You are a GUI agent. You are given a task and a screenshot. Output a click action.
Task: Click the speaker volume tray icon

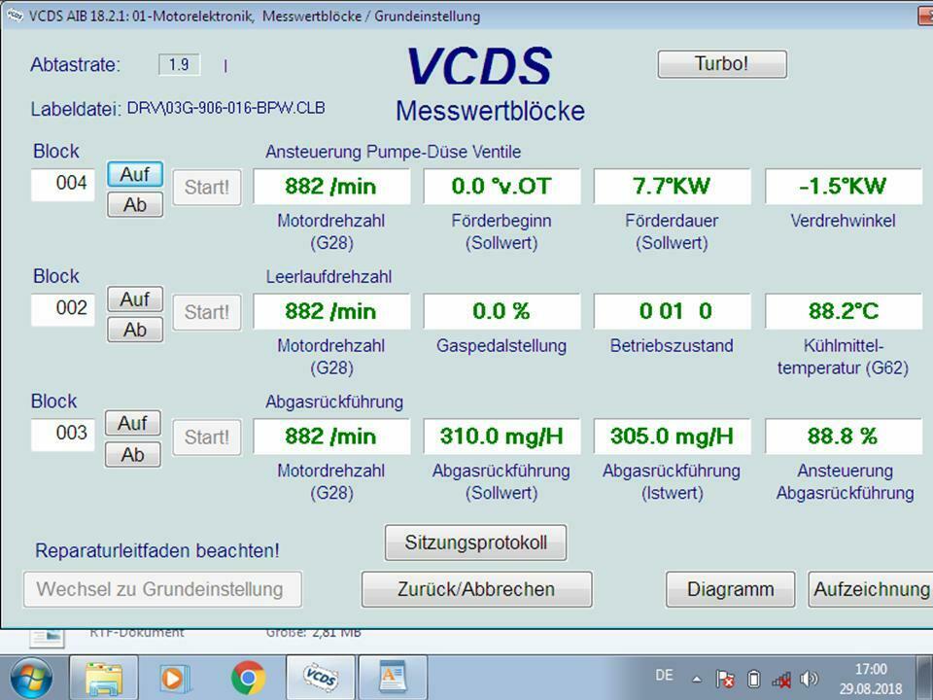[810, 679]
